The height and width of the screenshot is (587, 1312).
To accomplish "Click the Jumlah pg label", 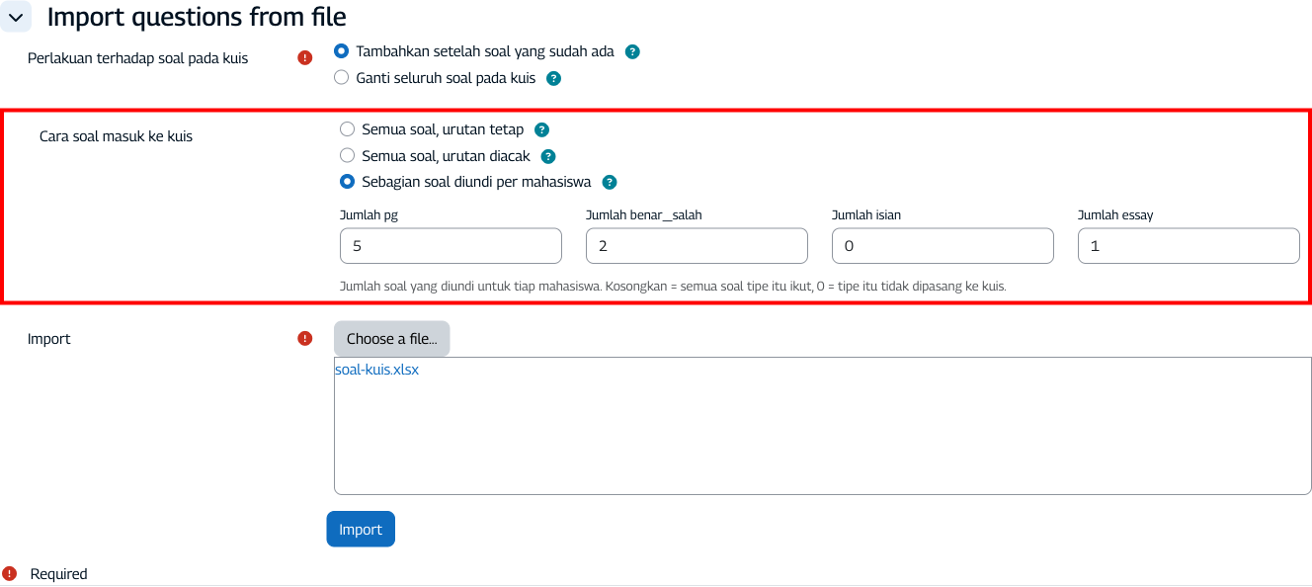I will 369,214.
